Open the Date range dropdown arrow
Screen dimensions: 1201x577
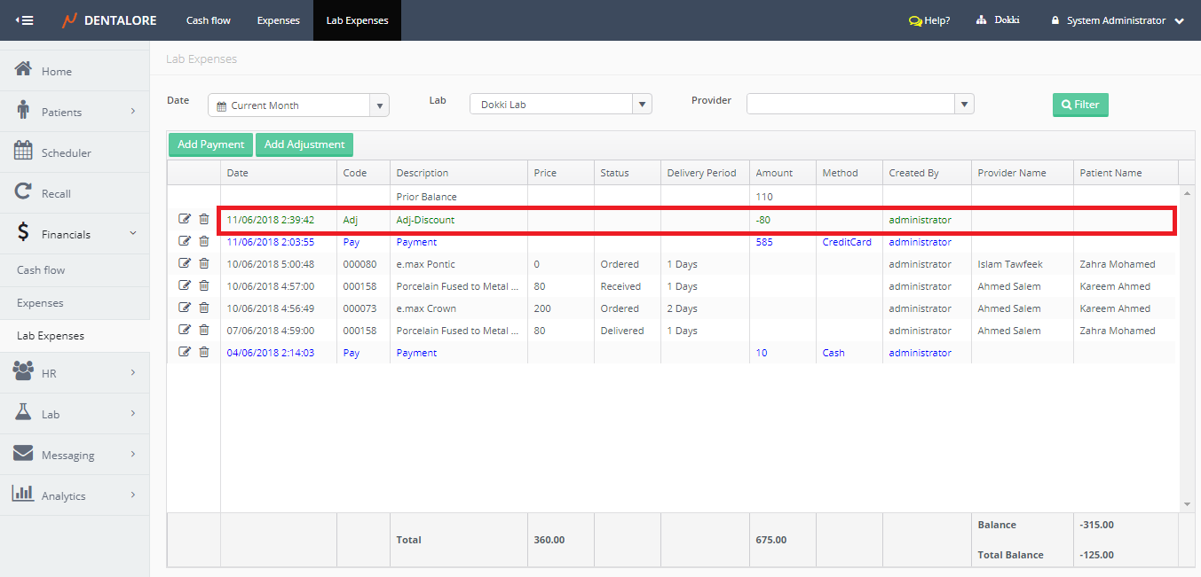pyautogui.click(x=380, y=105)
